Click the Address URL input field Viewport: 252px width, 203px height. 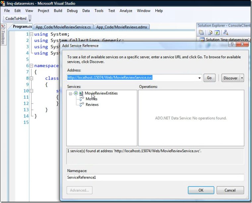click(132, 78)
